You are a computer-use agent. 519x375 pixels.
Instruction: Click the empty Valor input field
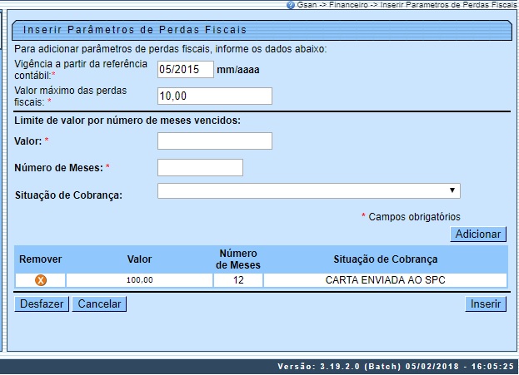pyautogui.click(x=215, y=141)
